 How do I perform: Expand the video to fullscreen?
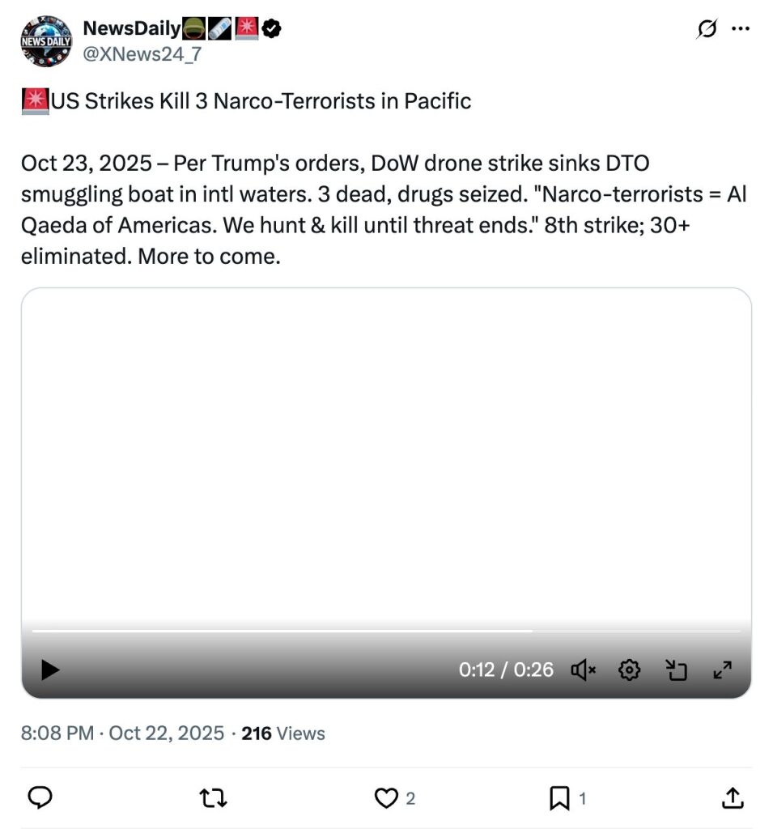click(x=721, y=670)
